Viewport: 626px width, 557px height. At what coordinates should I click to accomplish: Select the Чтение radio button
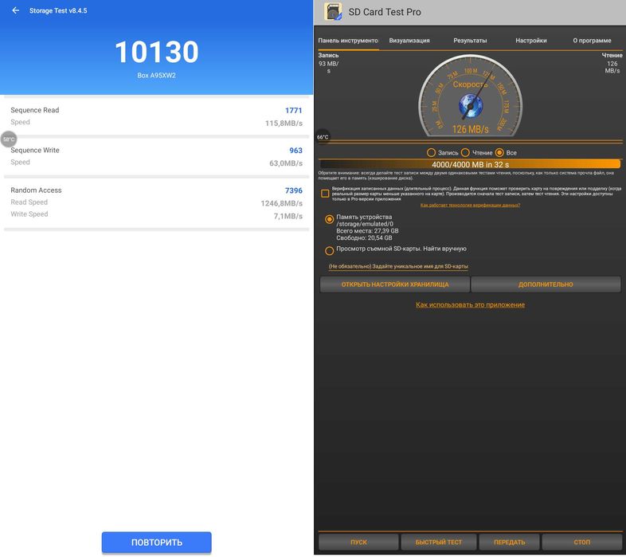click(465, 153)
